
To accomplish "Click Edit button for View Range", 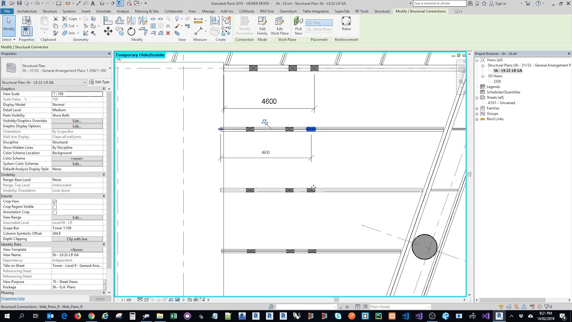I will click(x=77, y=217).
